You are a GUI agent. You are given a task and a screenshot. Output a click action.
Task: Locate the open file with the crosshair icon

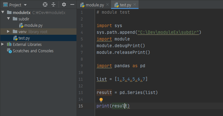(45, 4)
